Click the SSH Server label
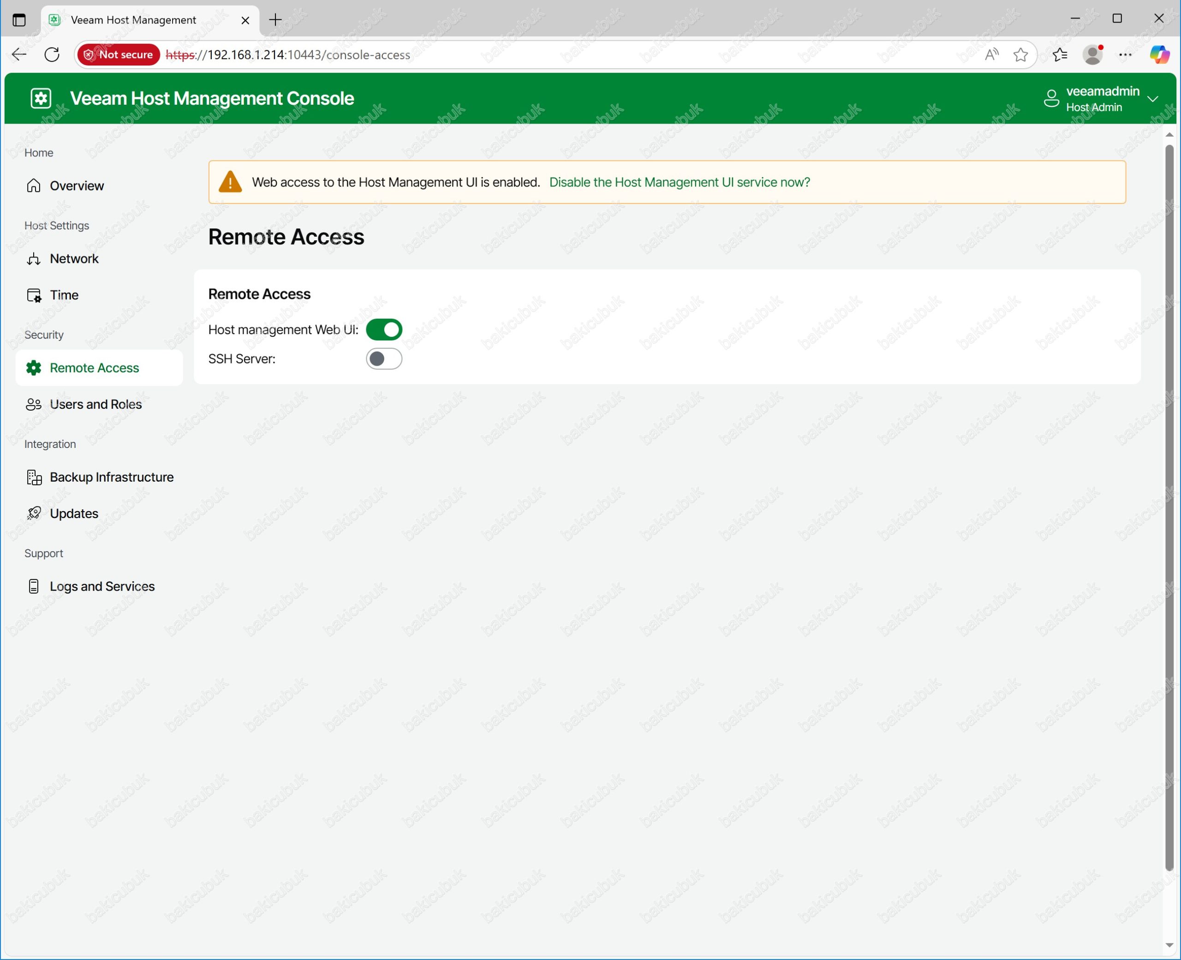Image resolution: width=1181 pixels, height=960 pixels. [242, 359]
